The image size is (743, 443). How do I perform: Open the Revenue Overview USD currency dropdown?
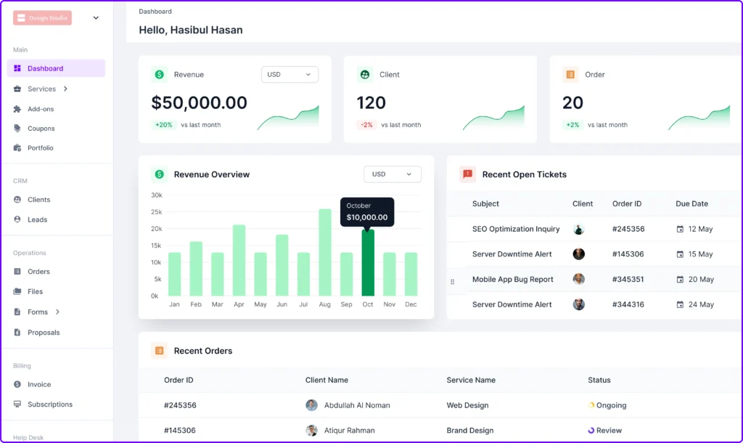point(392,174)
